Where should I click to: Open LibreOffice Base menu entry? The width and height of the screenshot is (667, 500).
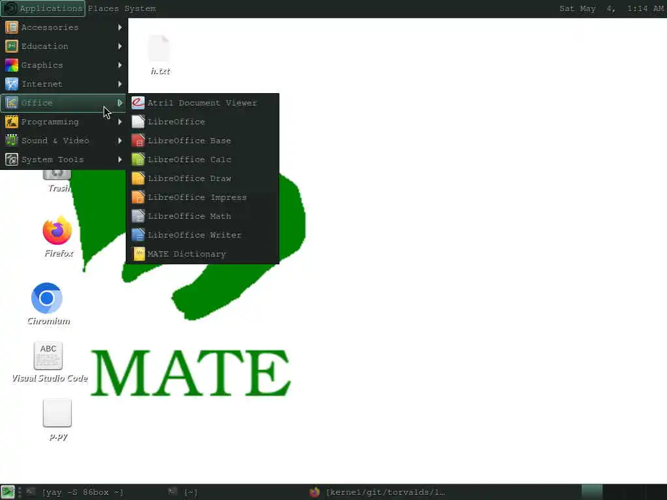click(x=203, y=141)
